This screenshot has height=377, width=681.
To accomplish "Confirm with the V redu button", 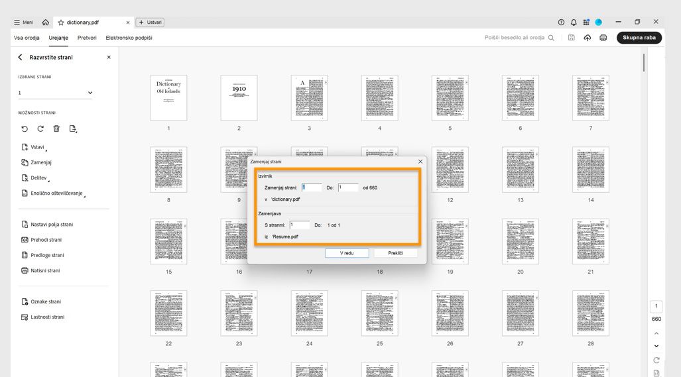I will [347, 253].
